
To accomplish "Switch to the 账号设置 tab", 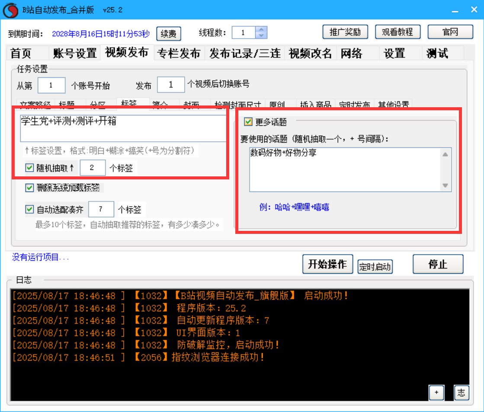I will pos(75,53).
